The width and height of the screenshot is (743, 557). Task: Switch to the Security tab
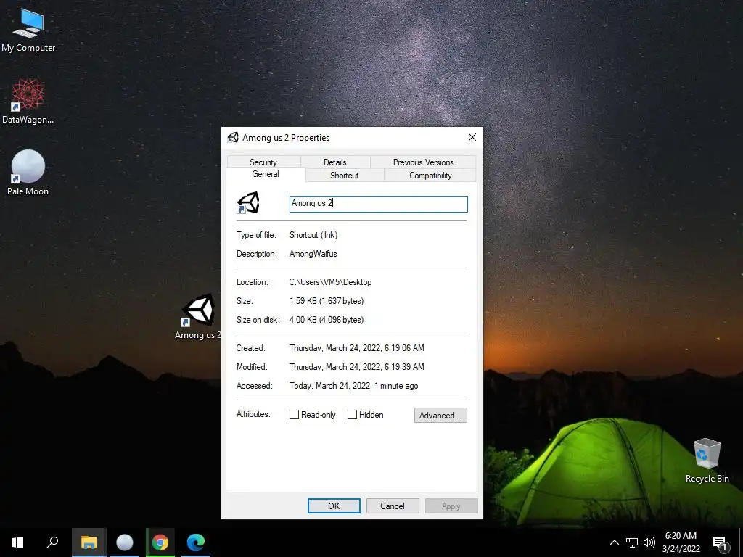(x=263, y=162)
